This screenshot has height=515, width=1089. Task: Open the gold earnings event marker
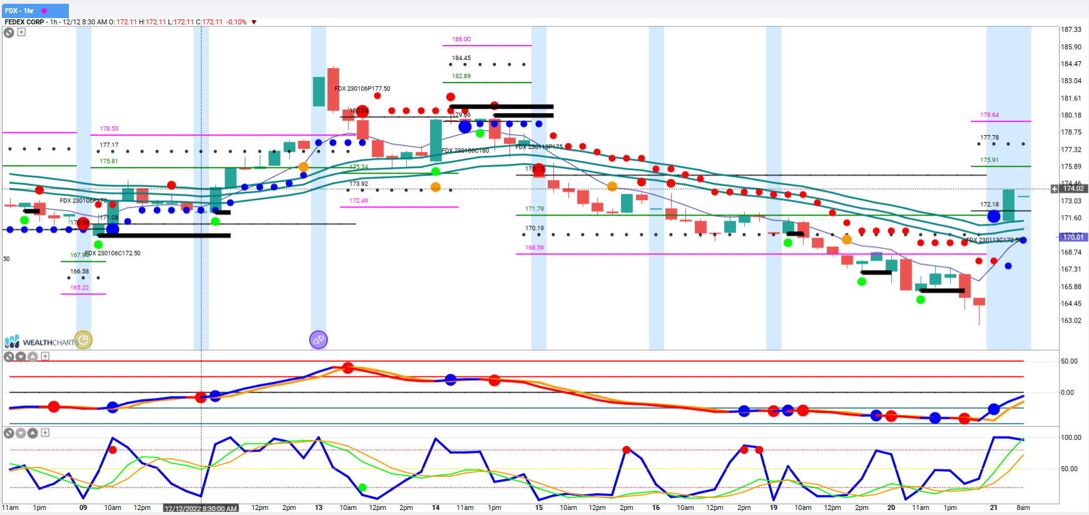pos(83,339)
